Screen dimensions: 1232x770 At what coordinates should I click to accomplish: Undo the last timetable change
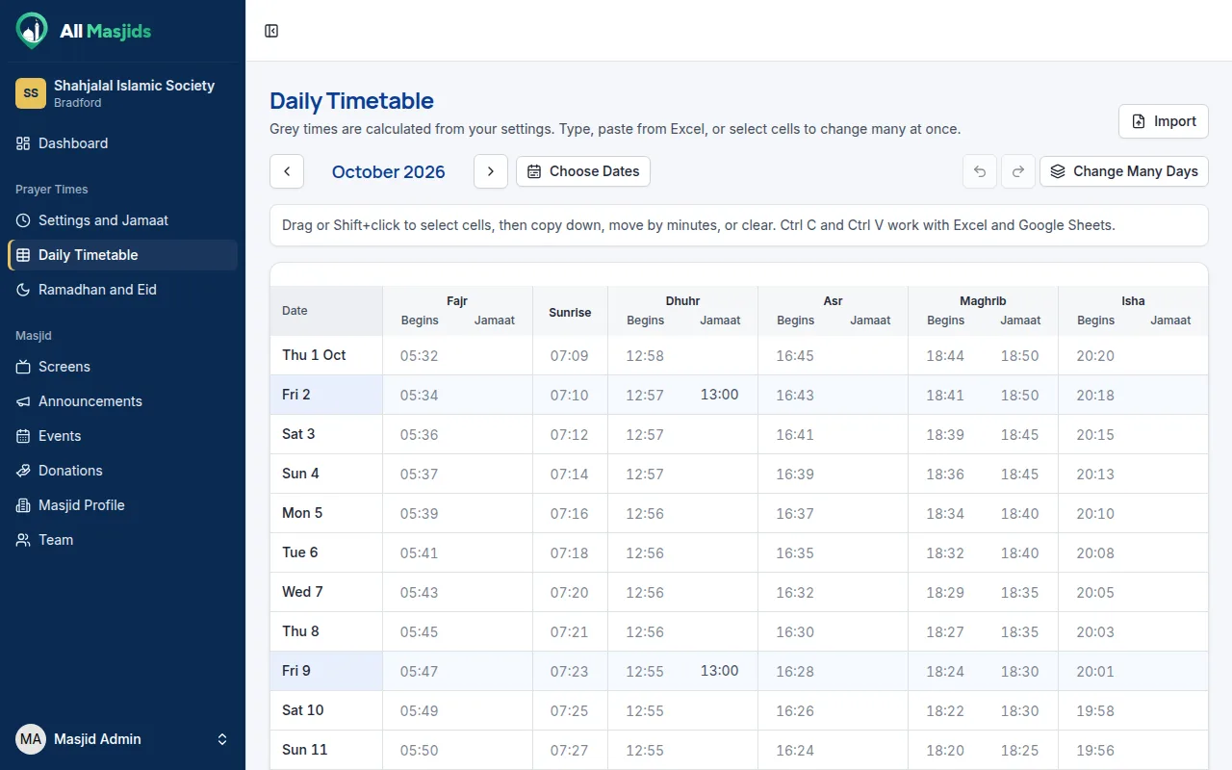pos(980,171)
